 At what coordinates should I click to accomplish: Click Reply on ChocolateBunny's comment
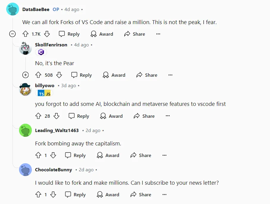75,194
